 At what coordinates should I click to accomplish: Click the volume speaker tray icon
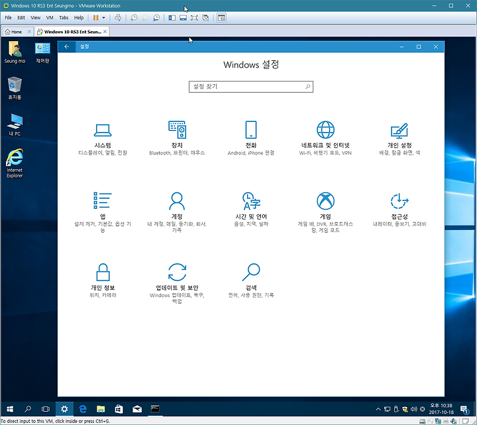[413, 409]
